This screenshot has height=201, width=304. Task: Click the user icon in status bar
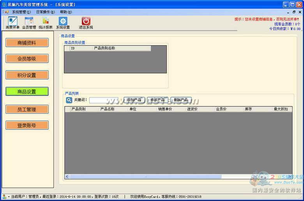4,197
